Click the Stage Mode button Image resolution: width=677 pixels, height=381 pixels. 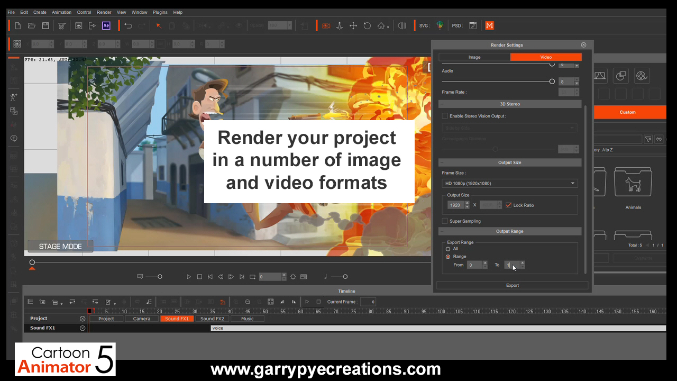(60, 246)
